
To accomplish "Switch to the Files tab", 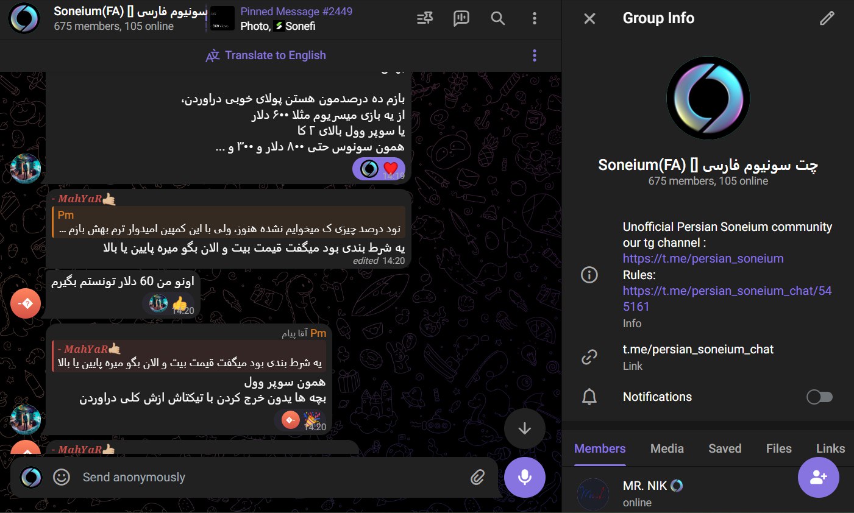I will click(x=778, y=448).
